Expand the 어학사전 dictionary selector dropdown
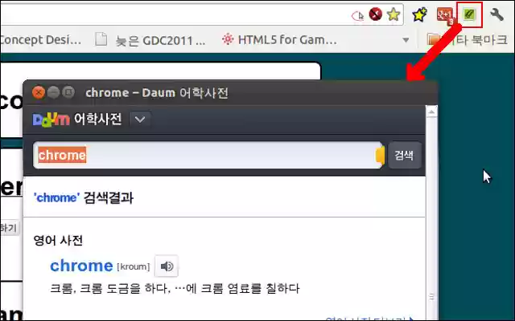 click(140, 120)
